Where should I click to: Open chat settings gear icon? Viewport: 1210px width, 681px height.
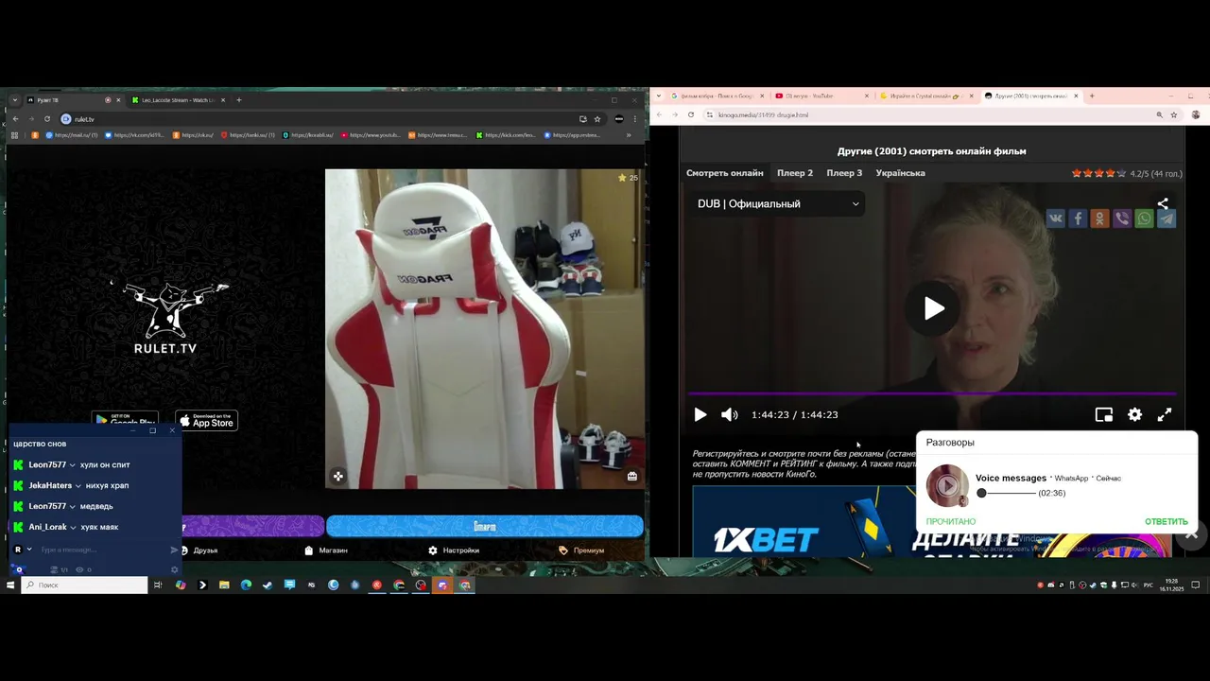coord(174,569)
